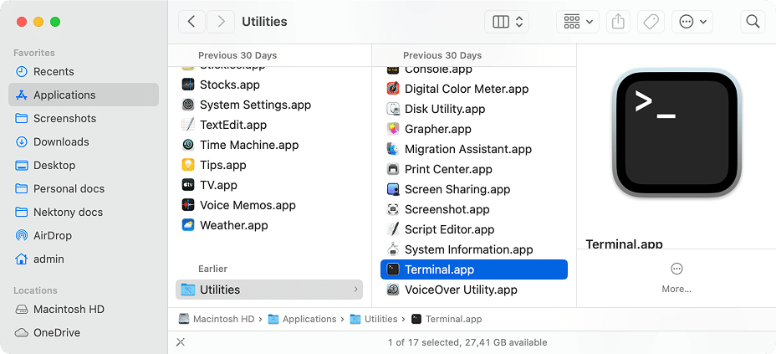Click Applications in path bar
The height and width of the screenshot is (354, 776).
click(x=303, y=320)
